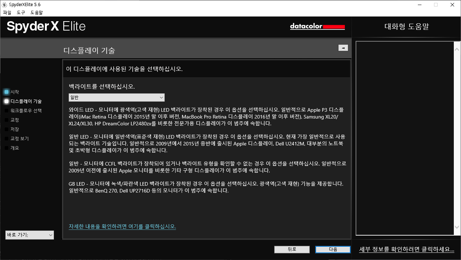Click the 대화형 도움말 heading
This screenshot has height=260, width=461.
[x=407, y=27]
